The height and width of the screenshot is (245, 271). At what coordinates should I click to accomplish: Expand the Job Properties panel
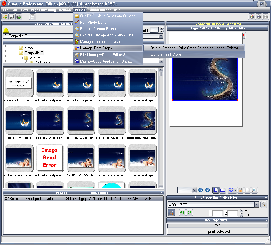click(266, 220)
